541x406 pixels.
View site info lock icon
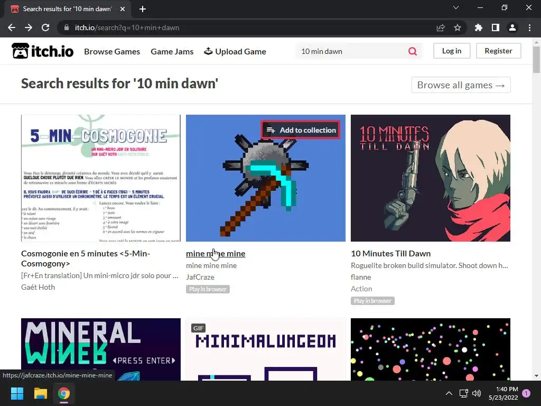click(x=67, y=27)
